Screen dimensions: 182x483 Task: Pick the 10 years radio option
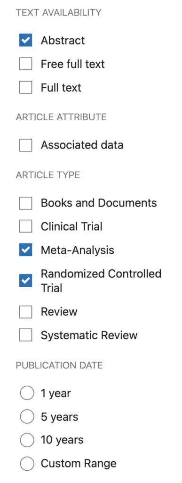27,440
